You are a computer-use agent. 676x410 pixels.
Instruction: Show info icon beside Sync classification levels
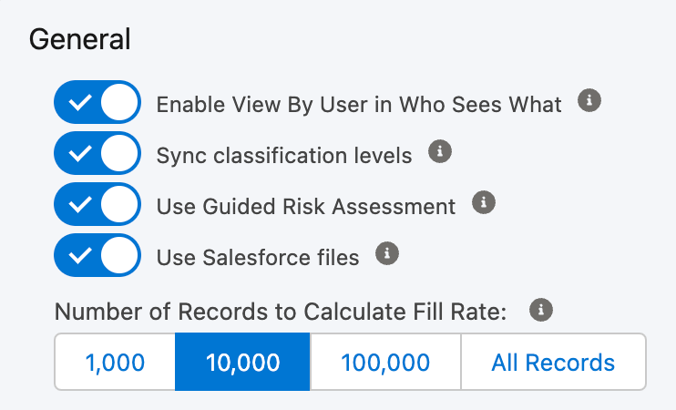440,151
